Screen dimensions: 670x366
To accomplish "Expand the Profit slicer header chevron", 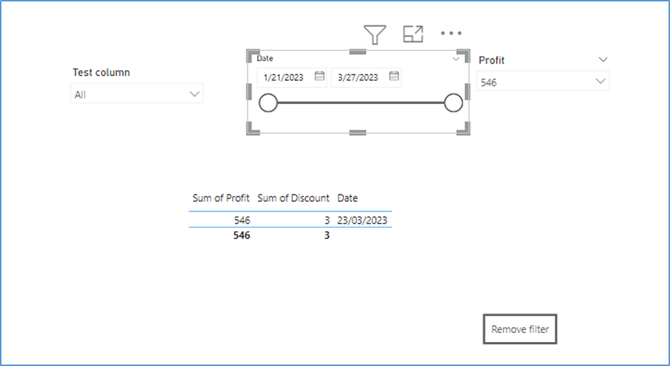I will point(603,59).
